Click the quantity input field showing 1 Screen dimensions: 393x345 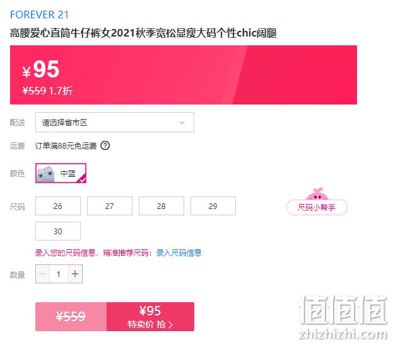[x=59, y=274]
